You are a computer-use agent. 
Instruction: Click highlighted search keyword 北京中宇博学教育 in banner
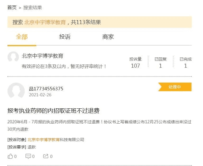[x=45, y=22]
